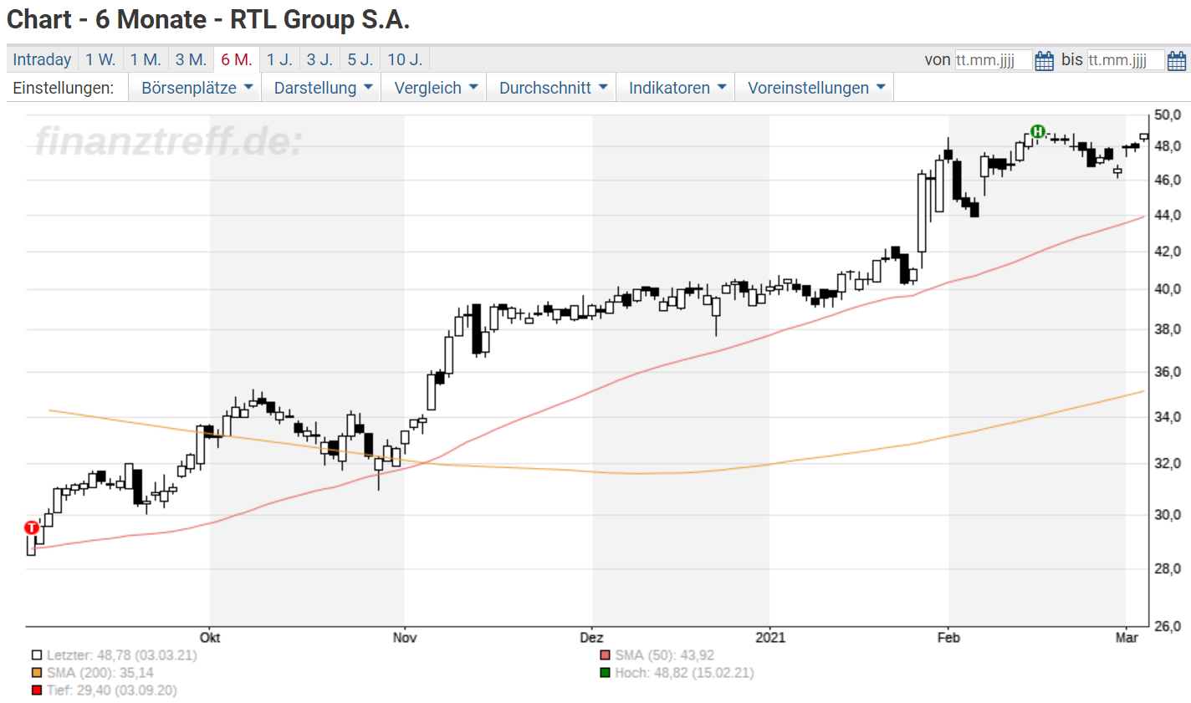The height and width of the screenshot is (703, 1191).
Task: Switch to the 1 W. range tab
Action: click(x=100, y=59)
